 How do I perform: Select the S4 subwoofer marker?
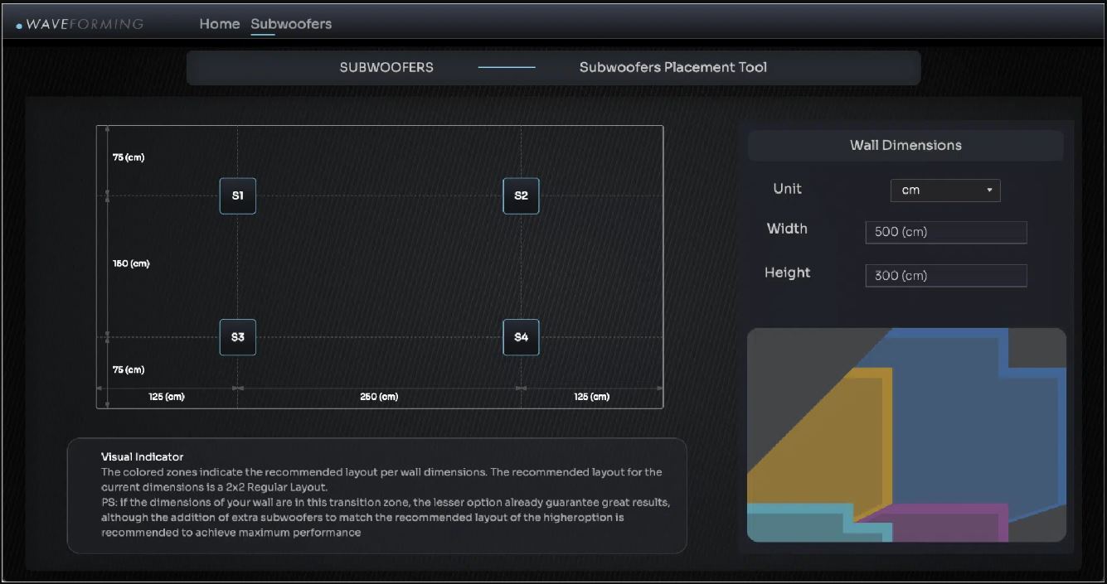tap(521, 337)
